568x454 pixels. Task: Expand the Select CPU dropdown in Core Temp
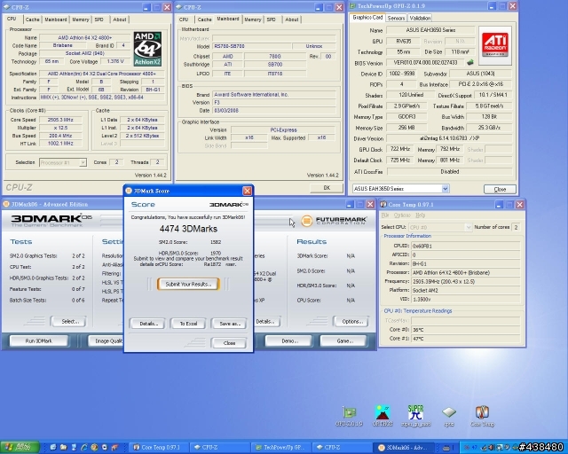468,227
